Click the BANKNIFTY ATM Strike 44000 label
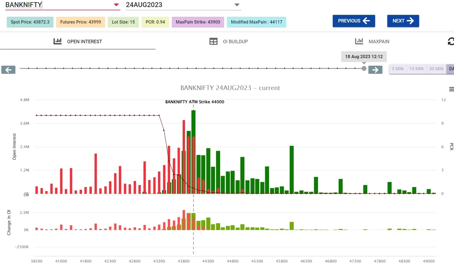 (195, 102)
